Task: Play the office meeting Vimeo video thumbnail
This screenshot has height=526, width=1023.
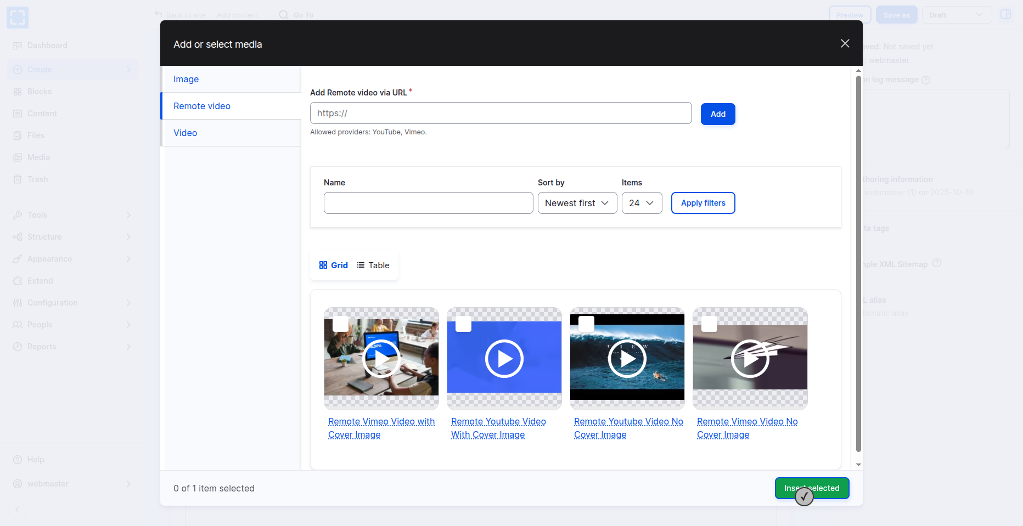Action: pos(381,359)
